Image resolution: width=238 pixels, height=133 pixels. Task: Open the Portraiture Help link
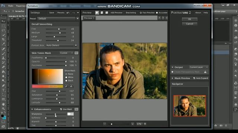coord(206,13)
